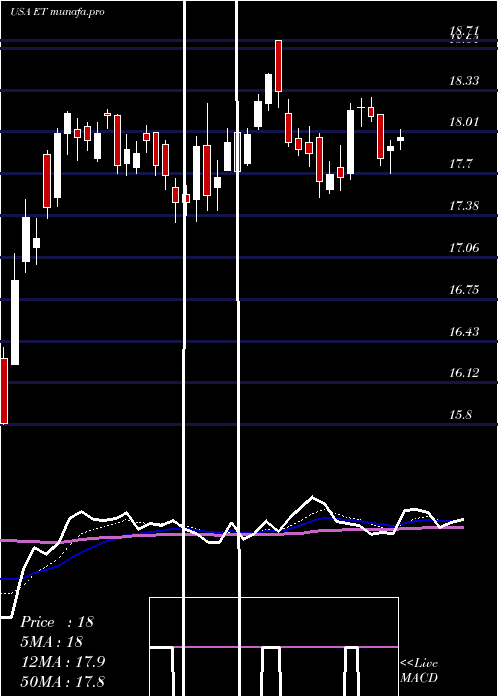Click the tallest red candle near 18.71
This screenshot has width=498, height=697.
tap(278, 66)
